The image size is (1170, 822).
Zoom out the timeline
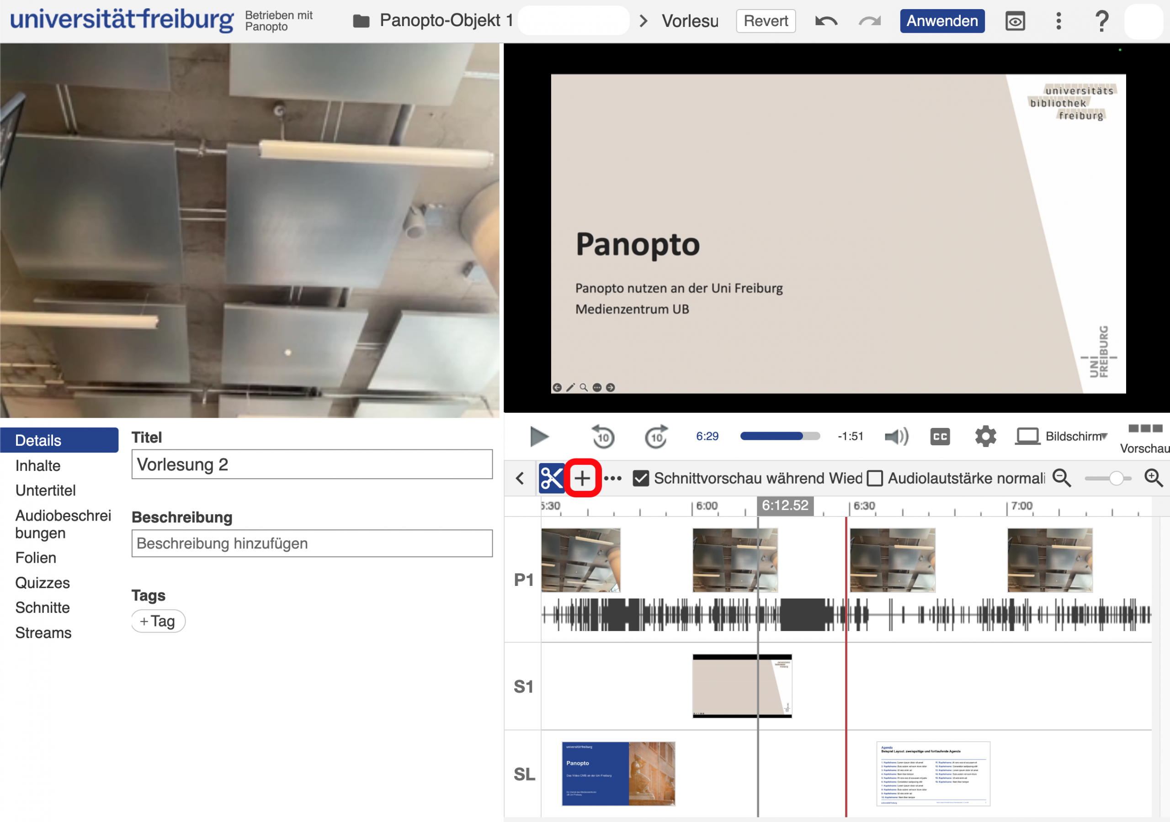pos(1062,478)
